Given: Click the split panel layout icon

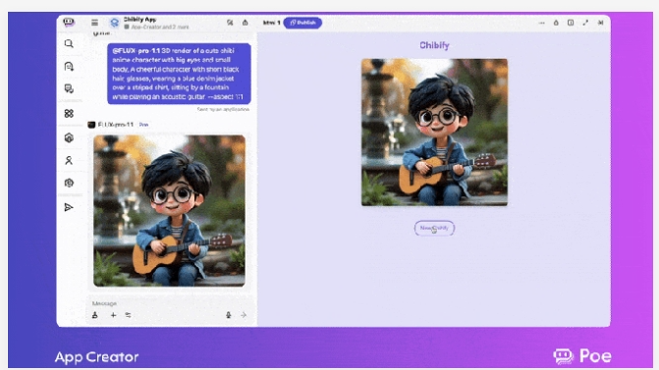Looking at the screenshot, I should coord(571,23).
